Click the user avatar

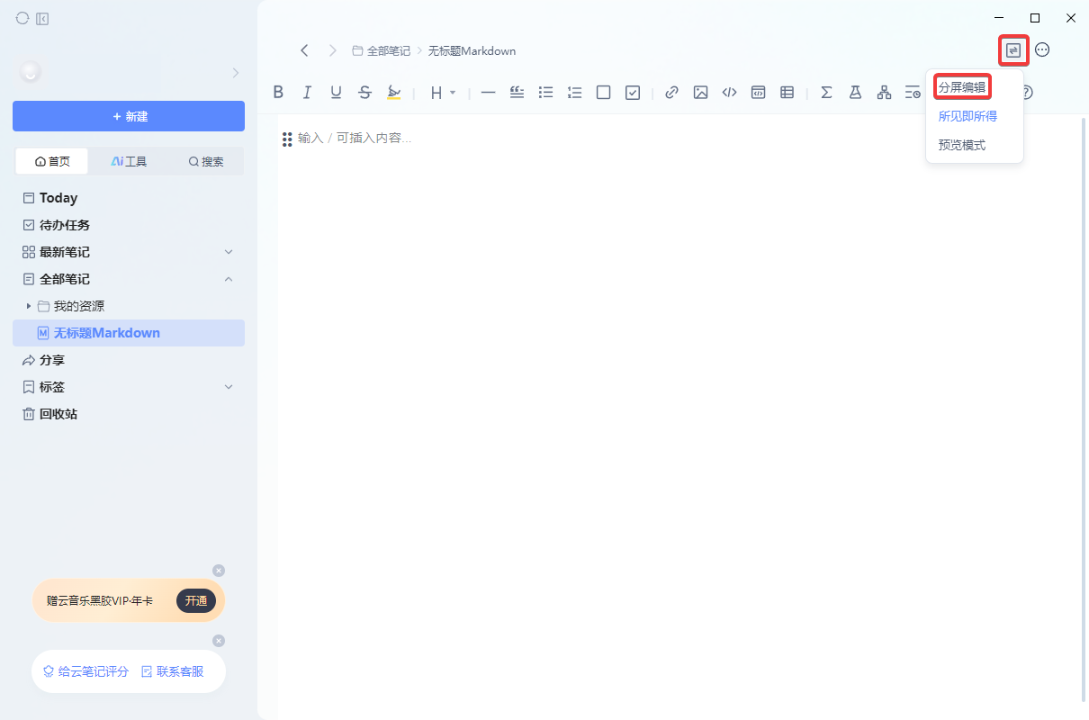31,72
